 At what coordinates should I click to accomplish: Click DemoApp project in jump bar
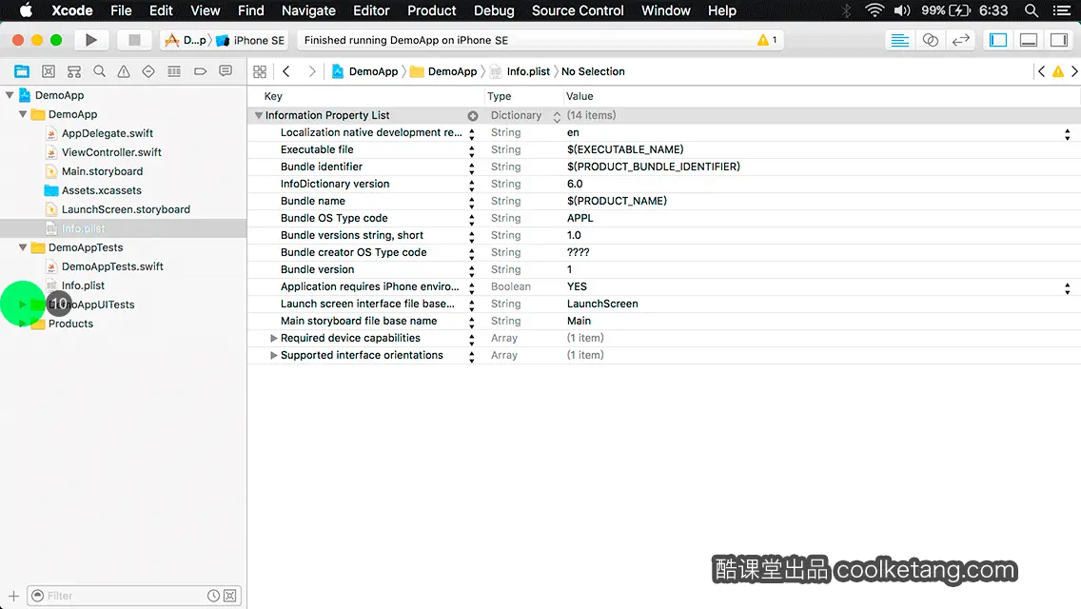click(x=365, y=71)
